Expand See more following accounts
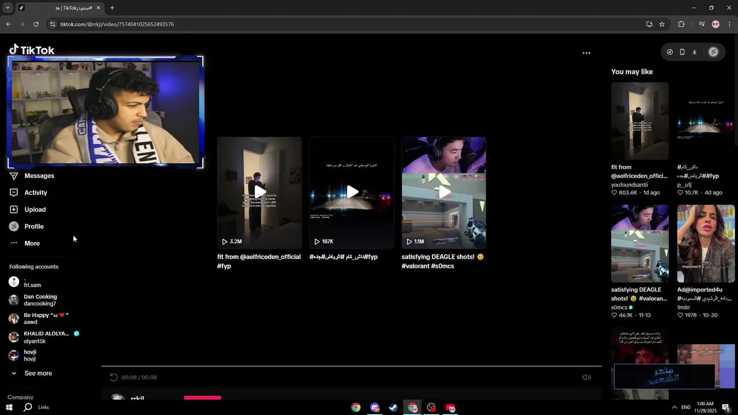Screen dimensions: 738x415 coord(32,373)
